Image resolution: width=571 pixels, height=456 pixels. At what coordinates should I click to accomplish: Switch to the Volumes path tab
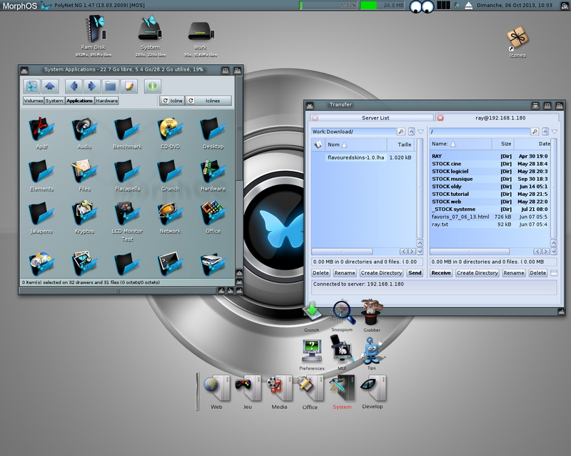pos(34,100)
